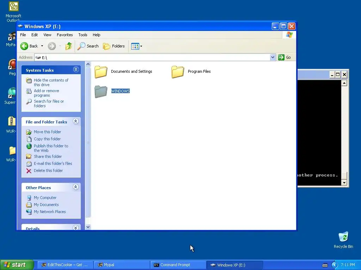This screenshot has width=361, height=270.
Task: Click Windows XP (E:) taskbar button
Action: click(x=234, y=265)
